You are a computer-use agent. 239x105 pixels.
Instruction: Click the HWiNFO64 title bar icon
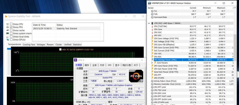tap(149, 3)
